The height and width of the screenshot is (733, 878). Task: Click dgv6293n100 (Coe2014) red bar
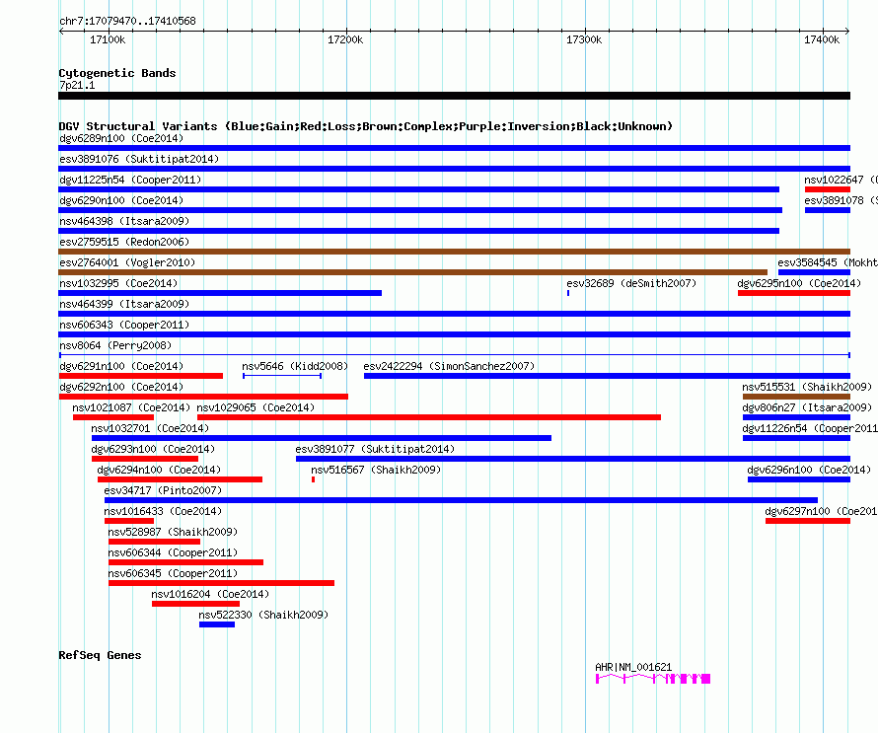[145, 459]
